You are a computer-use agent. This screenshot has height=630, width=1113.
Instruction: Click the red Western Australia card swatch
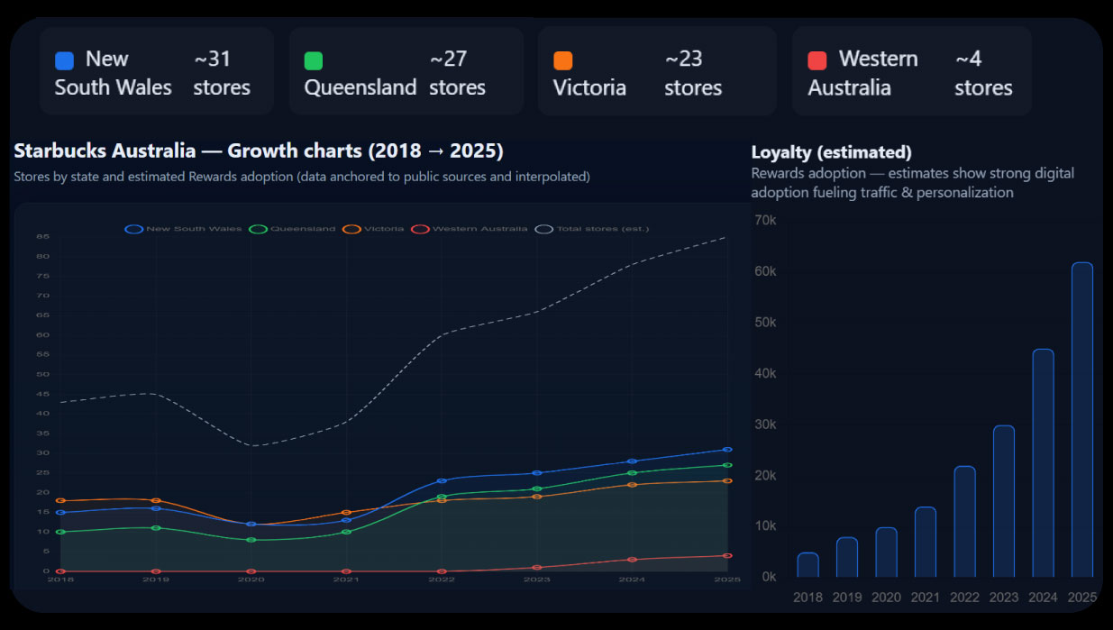pos(817,60)
